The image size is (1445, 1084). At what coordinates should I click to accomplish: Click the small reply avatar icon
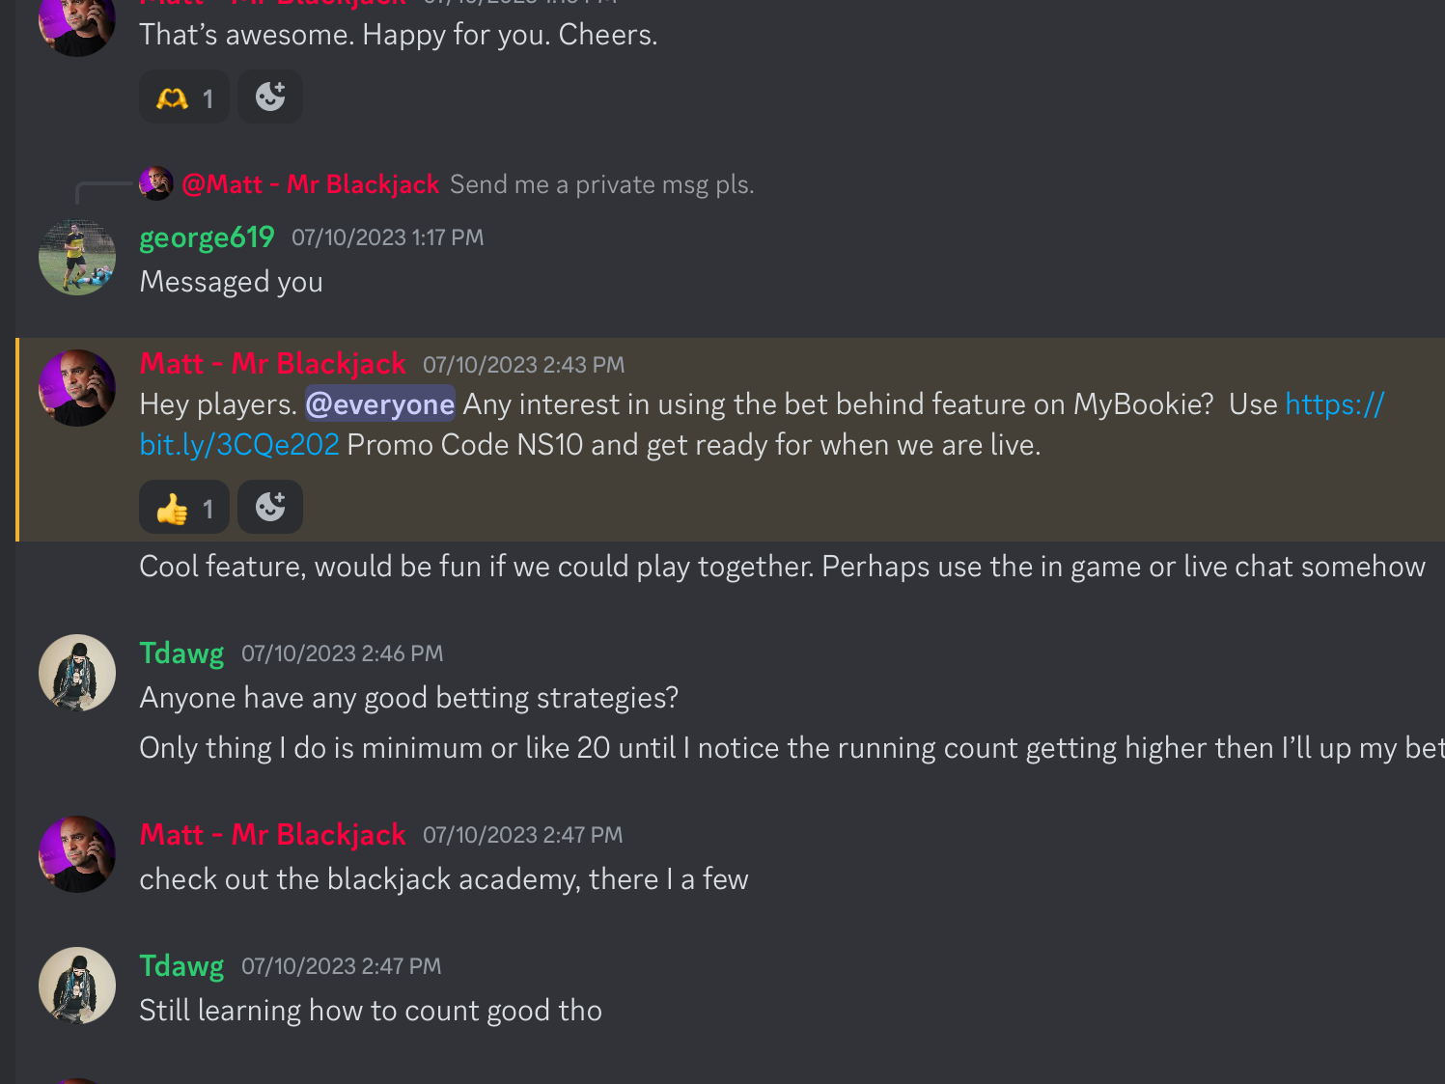[x=156, y=183]
